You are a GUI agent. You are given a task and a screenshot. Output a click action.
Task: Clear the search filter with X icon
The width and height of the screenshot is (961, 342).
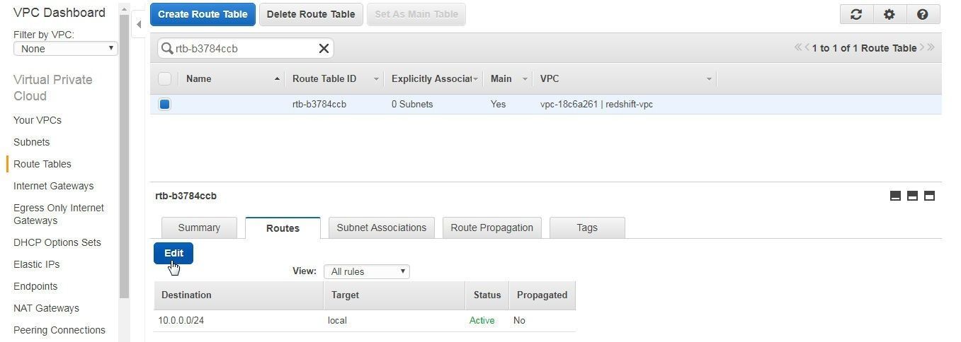pos(324,48)
